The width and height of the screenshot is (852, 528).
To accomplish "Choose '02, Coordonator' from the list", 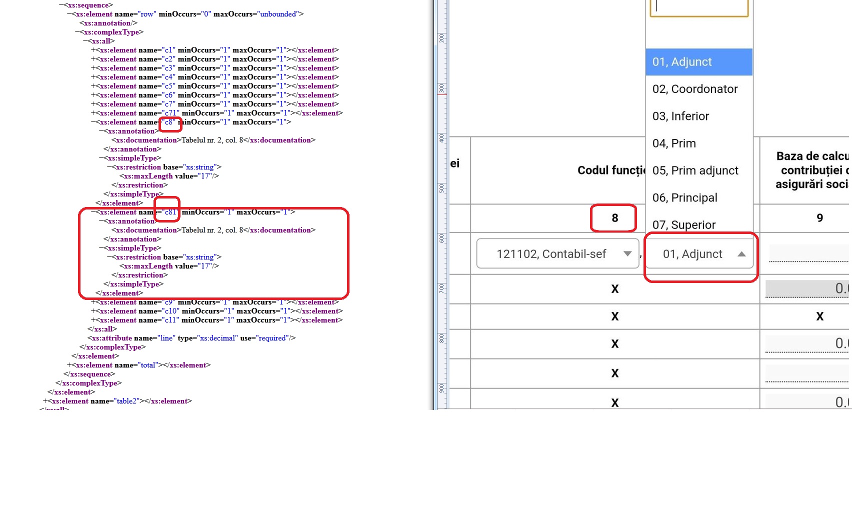I will (699, 89).
